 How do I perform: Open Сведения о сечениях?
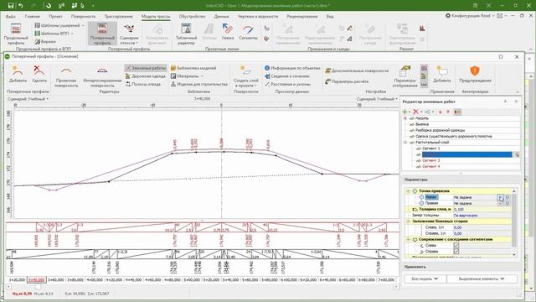[287, 76]
